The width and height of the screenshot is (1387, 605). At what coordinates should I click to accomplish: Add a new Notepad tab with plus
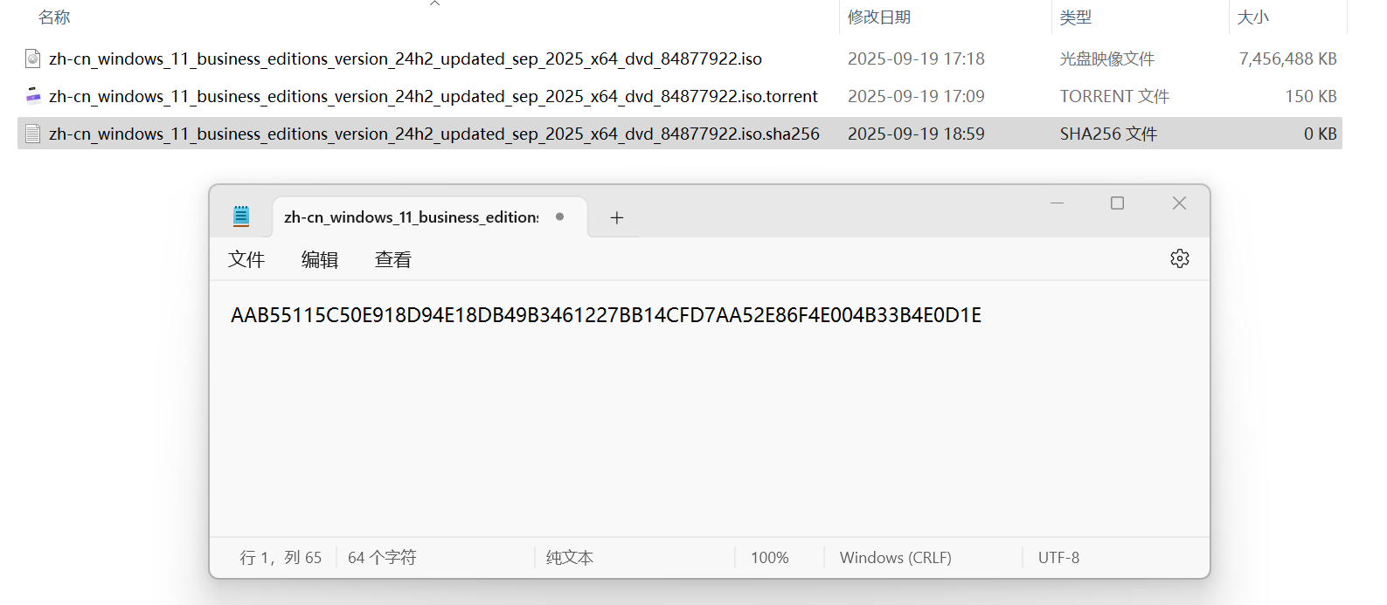(x=616, y=217)
